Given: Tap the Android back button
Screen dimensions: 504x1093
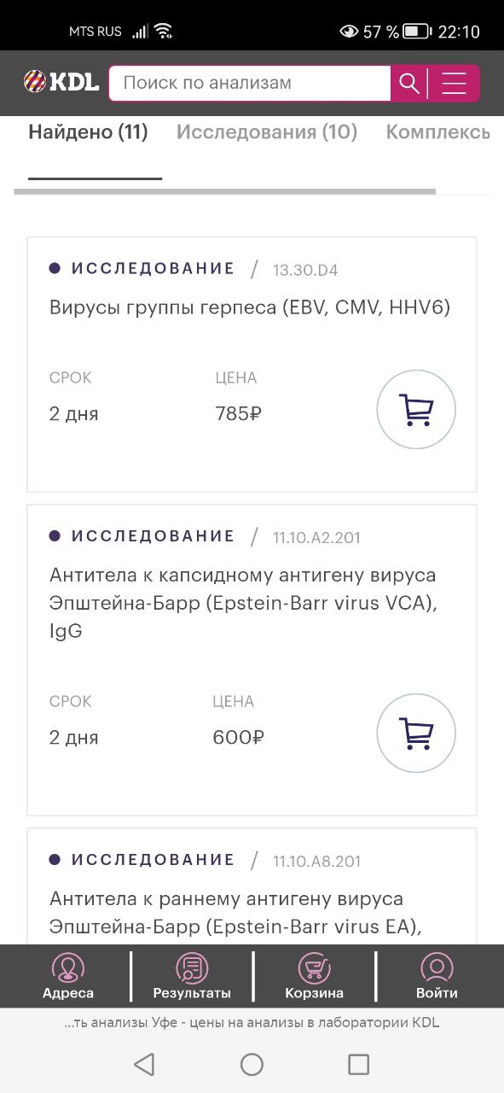Looking at the screenshot, I should click(x=144, y=1063).
